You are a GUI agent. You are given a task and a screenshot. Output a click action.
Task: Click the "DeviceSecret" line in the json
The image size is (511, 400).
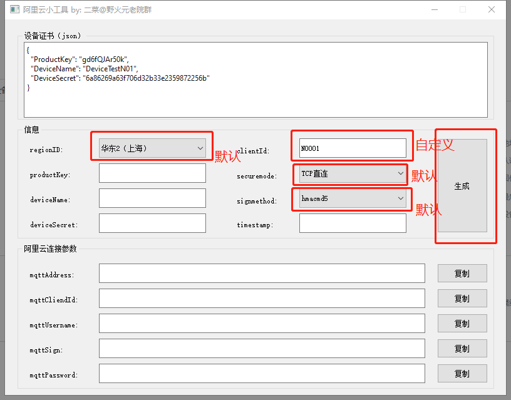click(120, 78)
